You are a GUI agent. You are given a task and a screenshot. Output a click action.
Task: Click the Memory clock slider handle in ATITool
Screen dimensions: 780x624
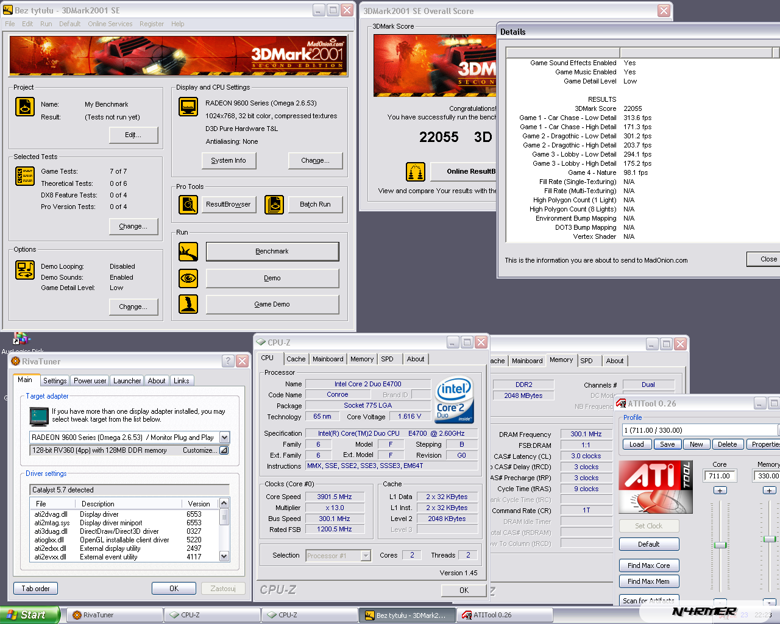(770, 539)
